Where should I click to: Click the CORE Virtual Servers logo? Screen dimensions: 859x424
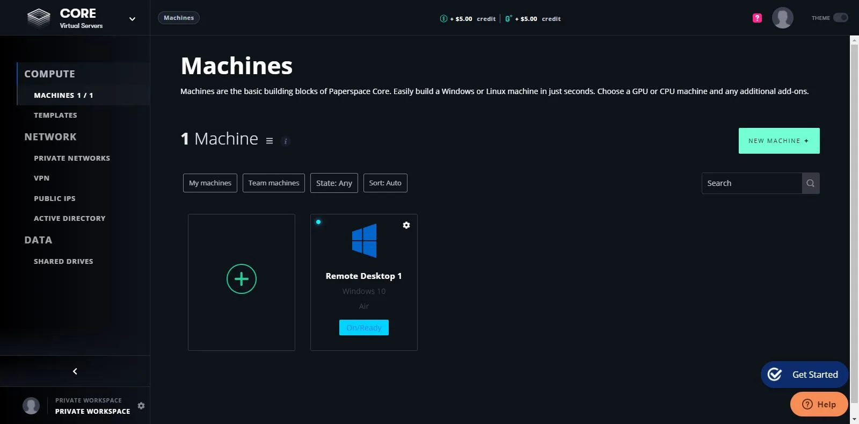pyautogui.click(x=65, y=18)
